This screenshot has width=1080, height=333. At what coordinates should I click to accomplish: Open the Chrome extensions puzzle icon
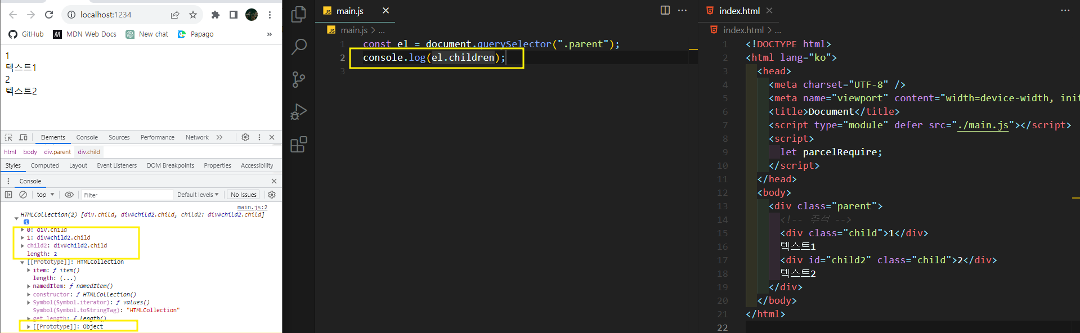(216, 15)
